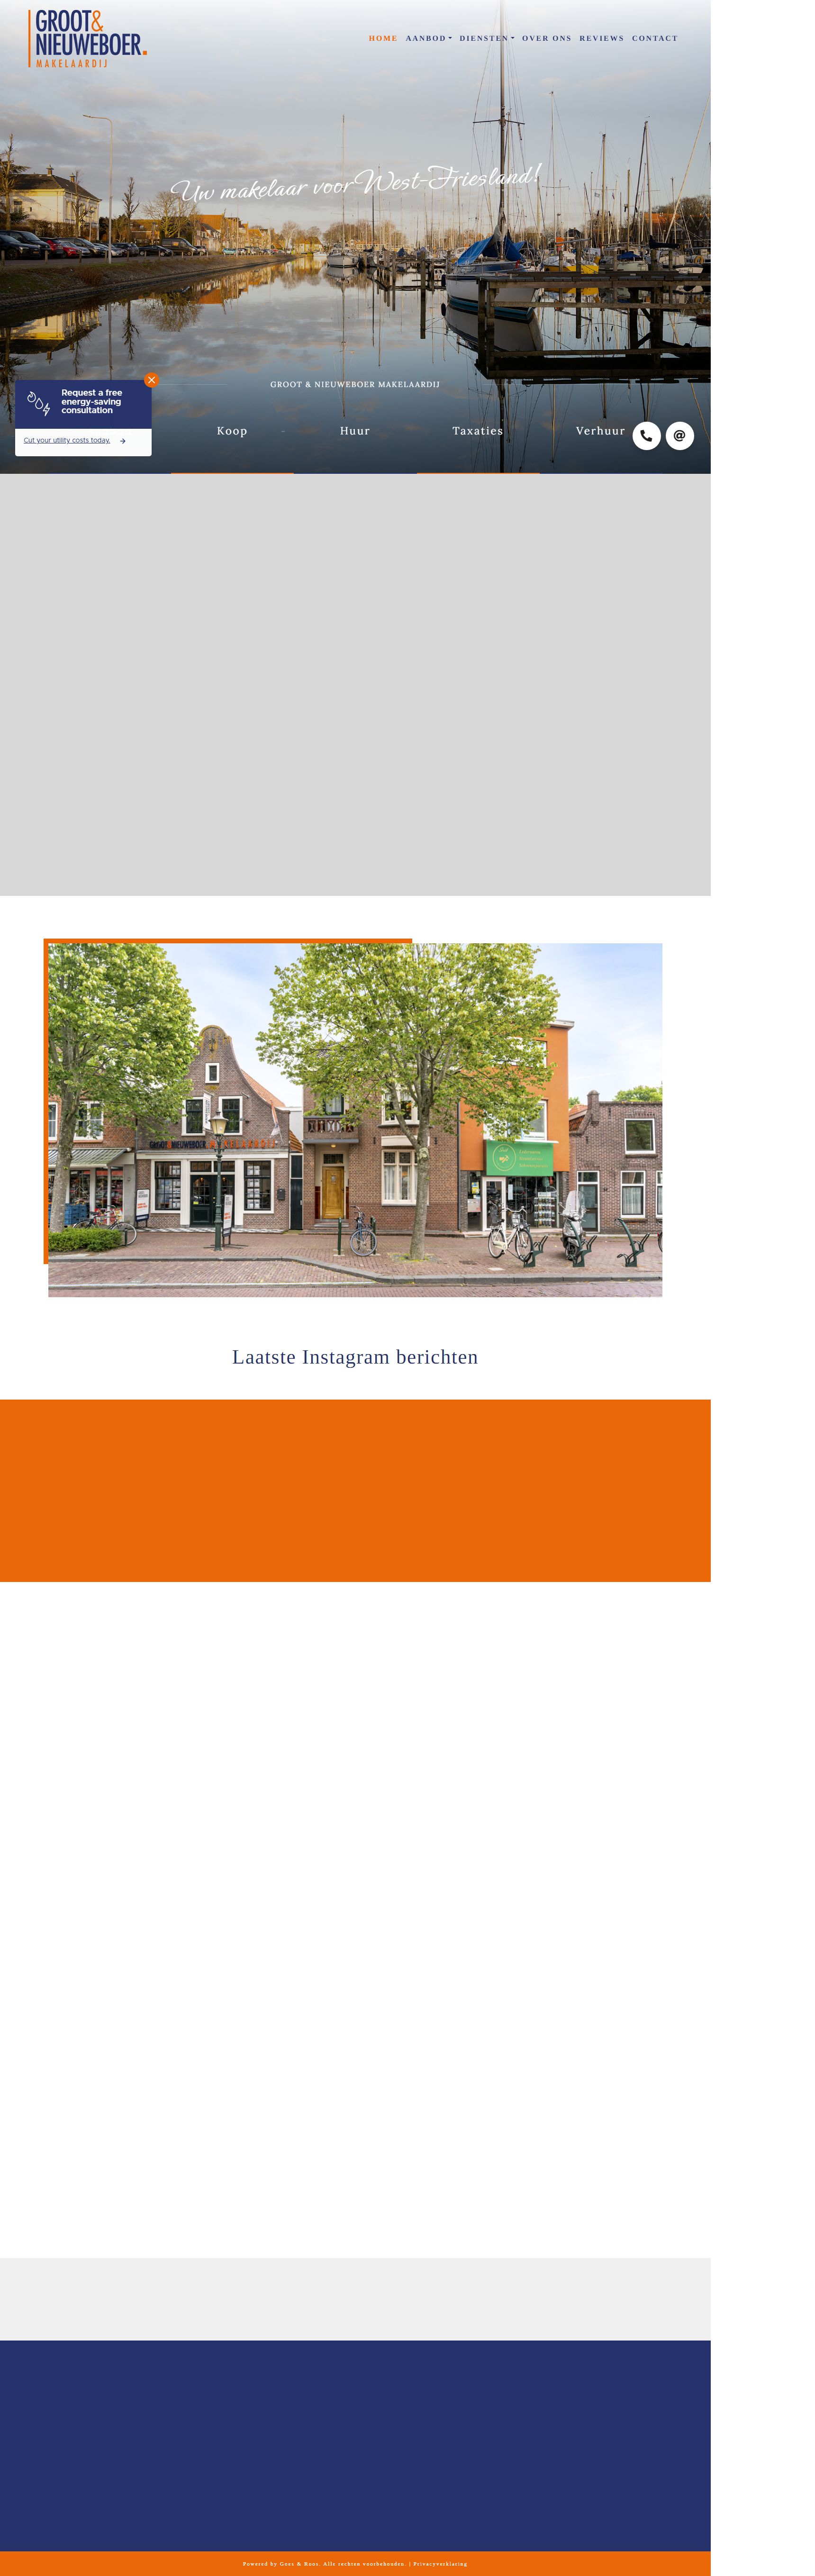
Task: Open the REVIEWS menu item
Action: 601,38
